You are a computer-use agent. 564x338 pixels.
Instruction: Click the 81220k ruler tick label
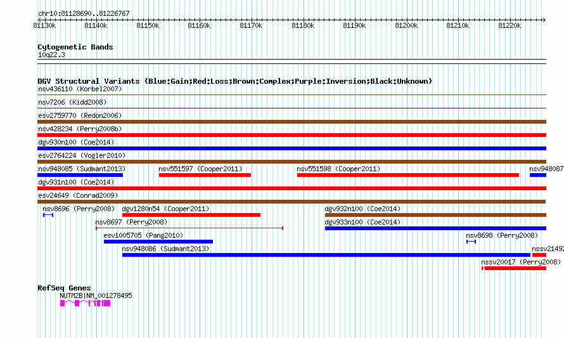pos(510,25)
